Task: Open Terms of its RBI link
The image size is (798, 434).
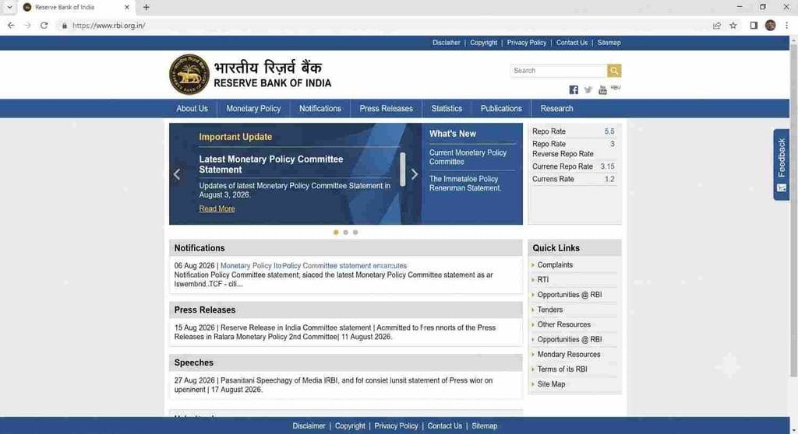Action: pyautogui.click(x=563, y=369)
